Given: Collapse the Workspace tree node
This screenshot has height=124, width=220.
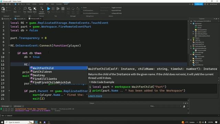Looking at the screenshot, I should [191, 24].
